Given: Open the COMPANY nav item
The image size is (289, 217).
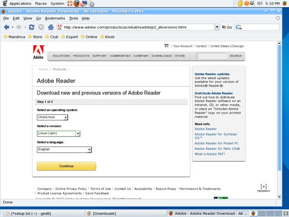Looking at the screenshot, I should pos(141,56).
